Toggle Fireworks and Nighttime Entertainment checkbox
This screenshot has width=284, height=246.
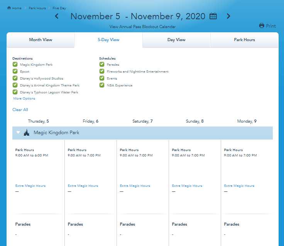click(102, 71)
